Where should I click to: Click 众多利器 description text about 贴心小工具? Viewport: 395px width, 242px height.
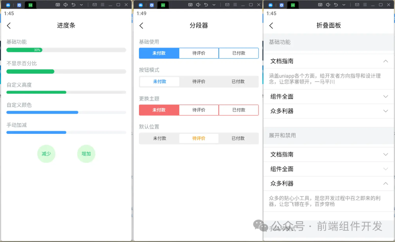(x=325, y=201)
